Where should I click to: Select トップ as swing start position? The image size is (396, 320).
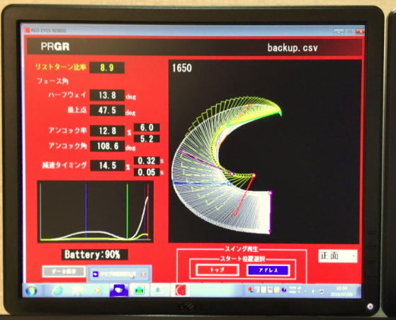pyautogui.click(x=217, y=270)
